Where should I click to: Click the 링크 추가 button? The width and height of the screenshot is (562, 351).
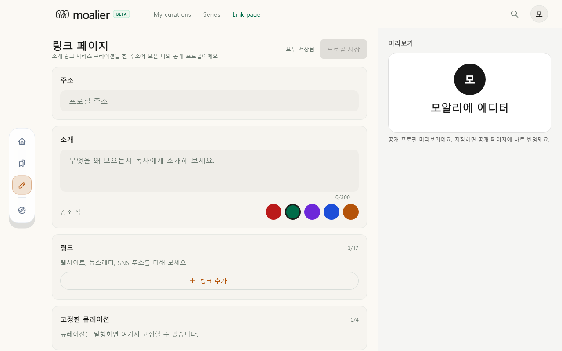pyautogui.click(x=209, y=281)
